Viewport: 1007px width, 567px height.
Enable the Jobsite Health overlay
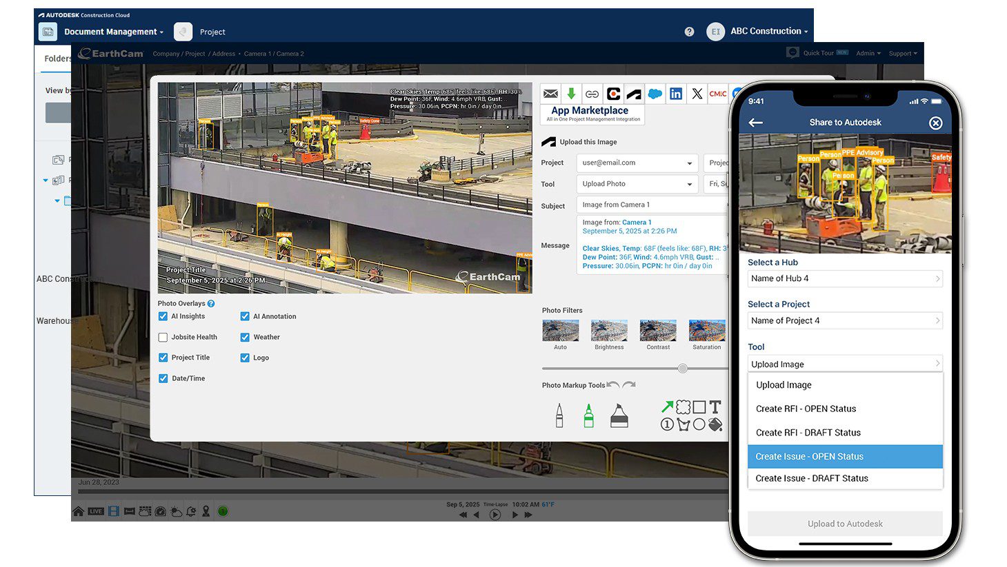(x=163, y=337)
